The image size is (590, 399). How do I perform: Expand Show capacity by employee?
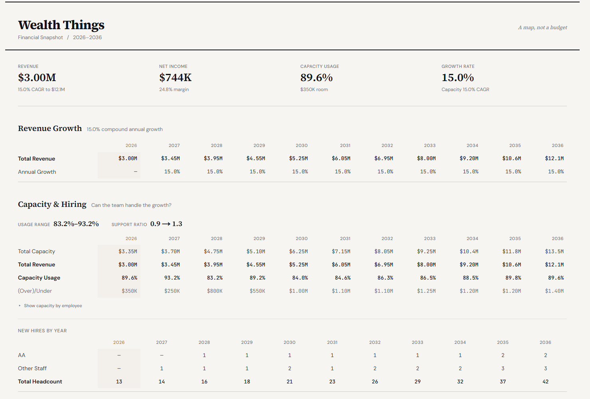point(50,306)
